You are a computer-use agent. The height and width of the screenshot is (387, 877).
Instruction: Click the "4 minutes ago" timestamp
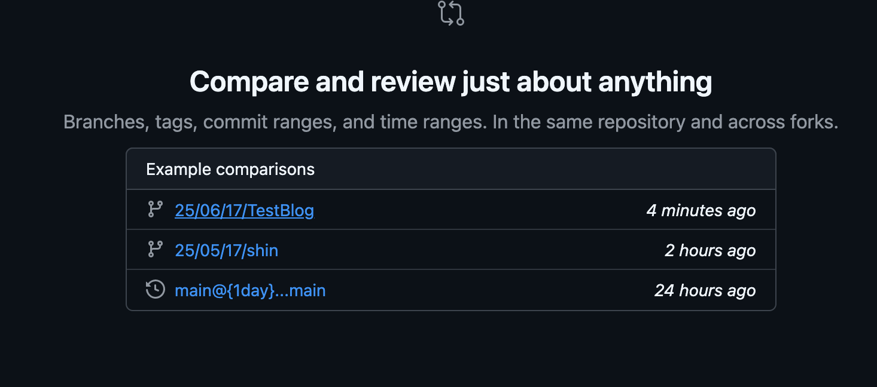coord(701,210)
